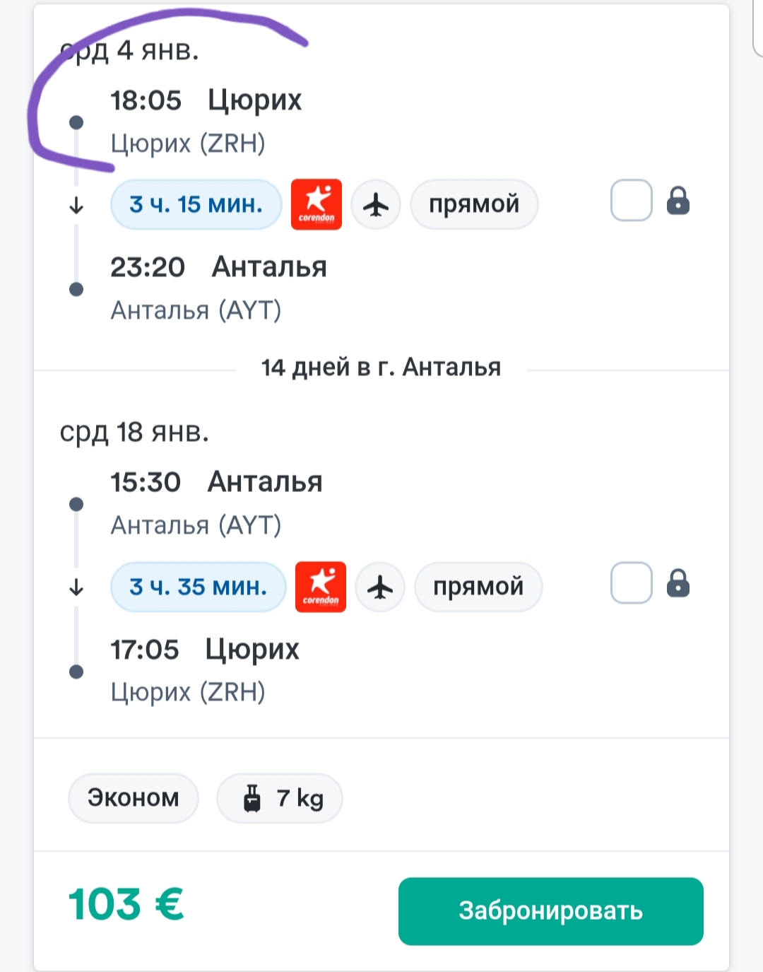The width and height of the screenshot is (763, 972).
Task: Click airplane icon on Antalya–Zurich segment
Action: click(380, 587)
